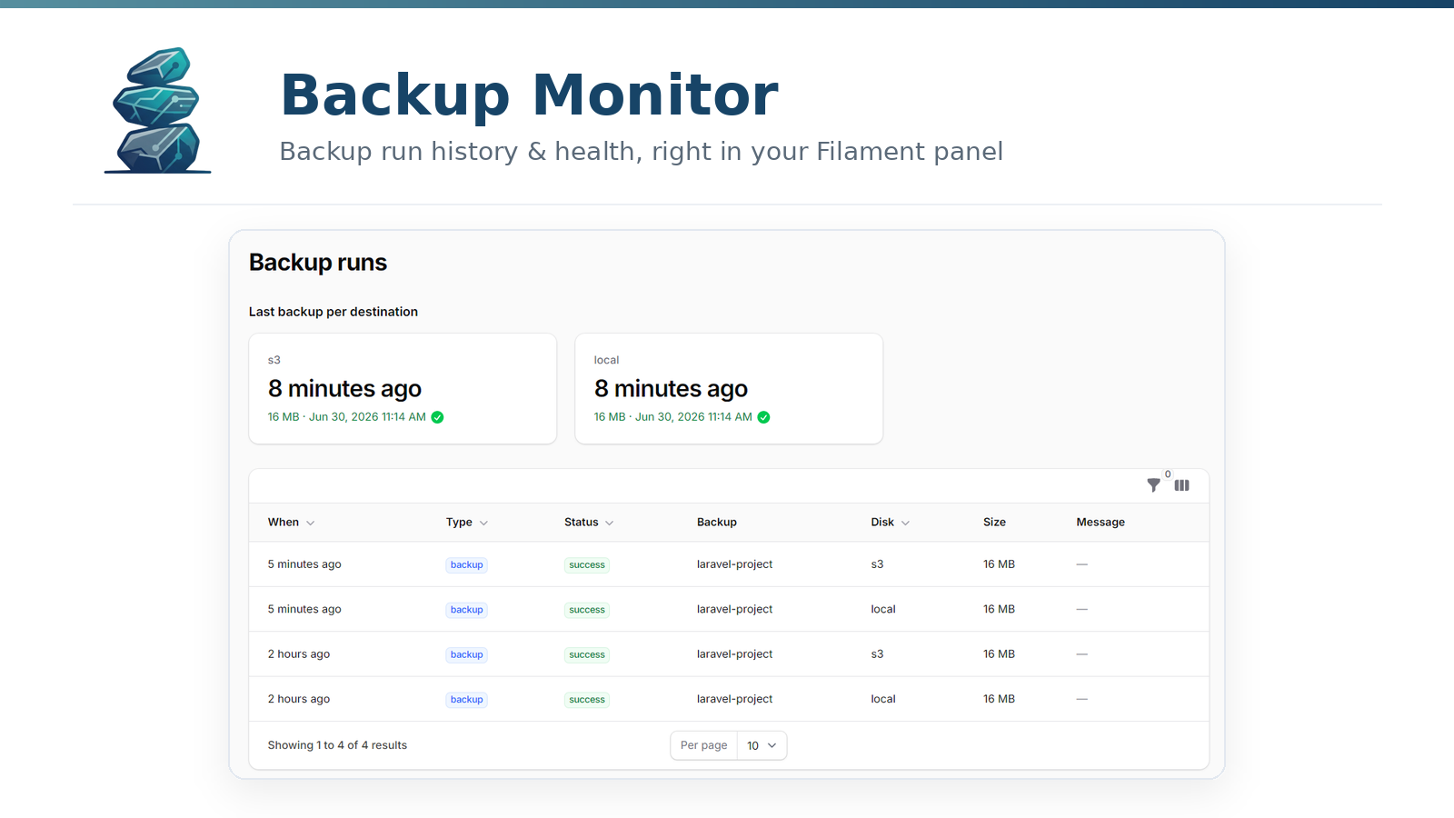Click the stacked stones Backup Monitor logo
This screenshot has width=1454, height=818.
158,110
